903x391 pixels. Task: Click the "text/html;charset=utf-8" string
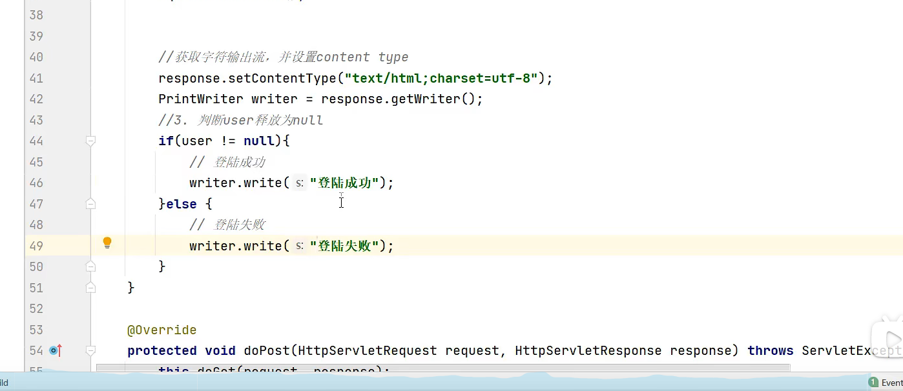click(441, 78)
